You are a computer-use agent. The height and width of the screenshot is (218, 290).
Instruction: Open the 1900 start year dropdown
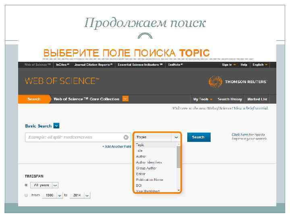(52, 195)
